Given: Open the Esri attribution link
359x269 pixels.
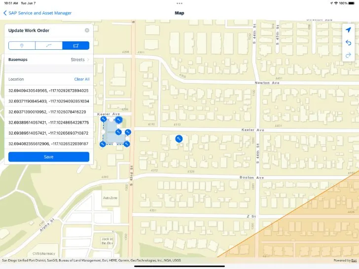Looking at the screenshot, I should (354, 261).
